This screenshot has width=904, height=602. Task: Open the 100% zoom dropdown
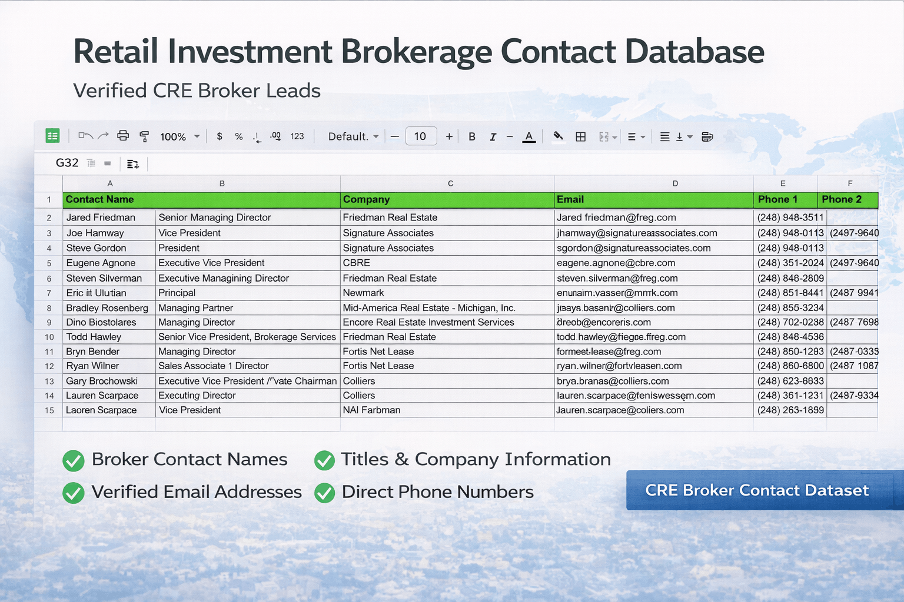pyautogui.click(x=180, y=136)
